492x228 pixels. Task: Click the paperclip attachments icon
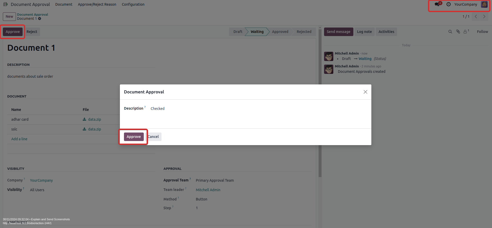(458, 32)
